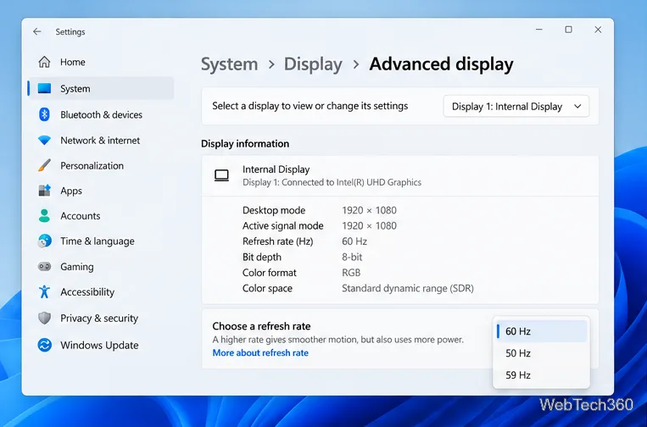Click the back arrow icon
Viewport: 647px width, 427px height.
tap(37, 31)
